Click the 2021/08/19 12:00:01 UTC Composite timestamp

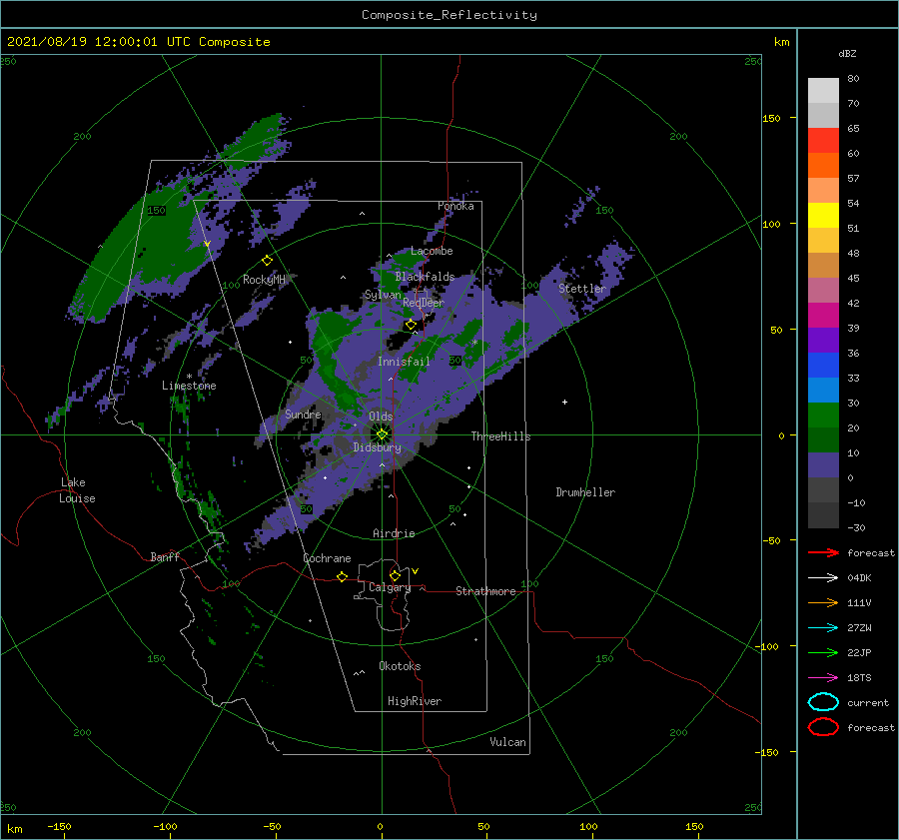(x=138, y=41)
